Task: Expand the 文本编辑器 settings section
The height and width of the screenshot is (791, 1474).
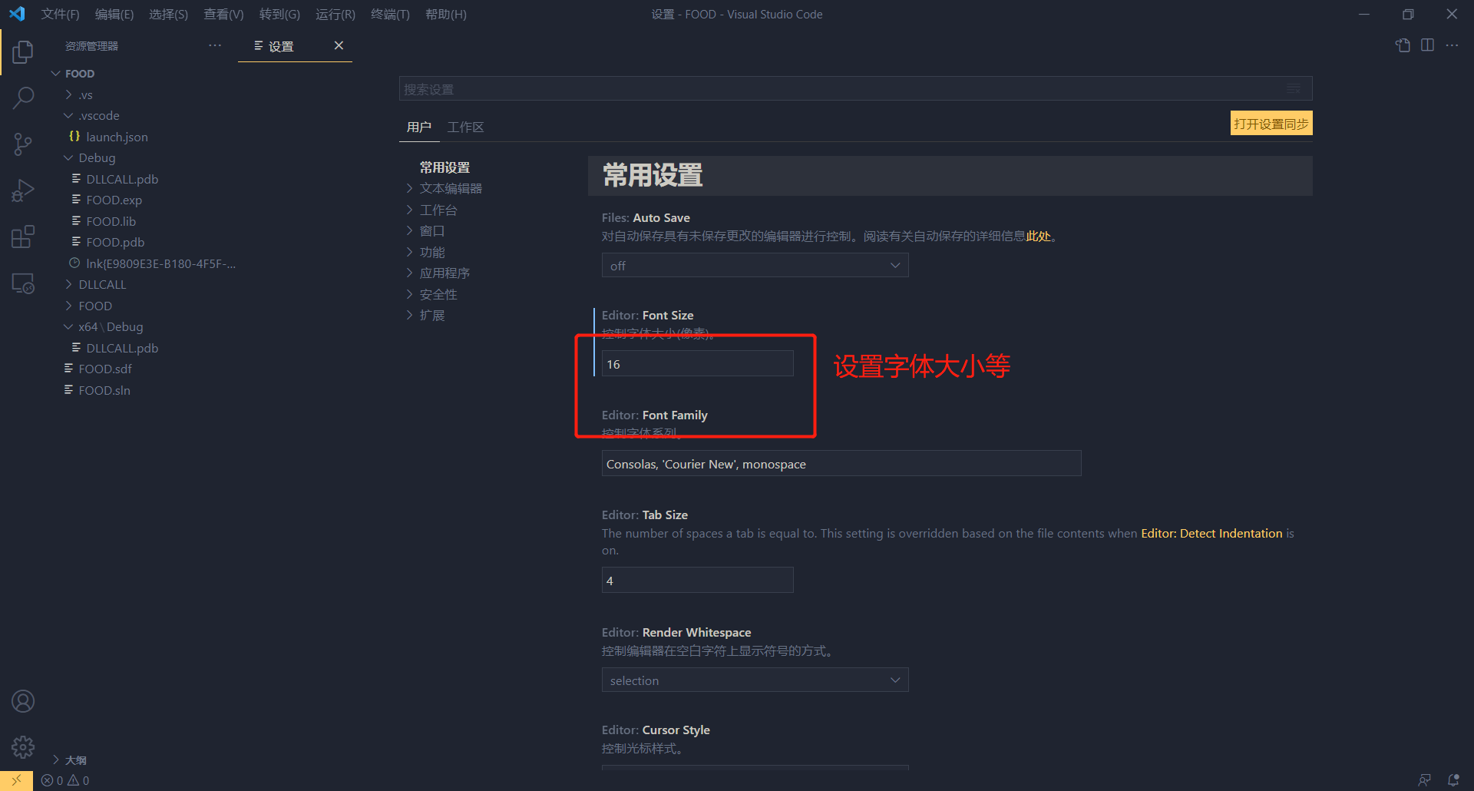Action: click(449, 187)
